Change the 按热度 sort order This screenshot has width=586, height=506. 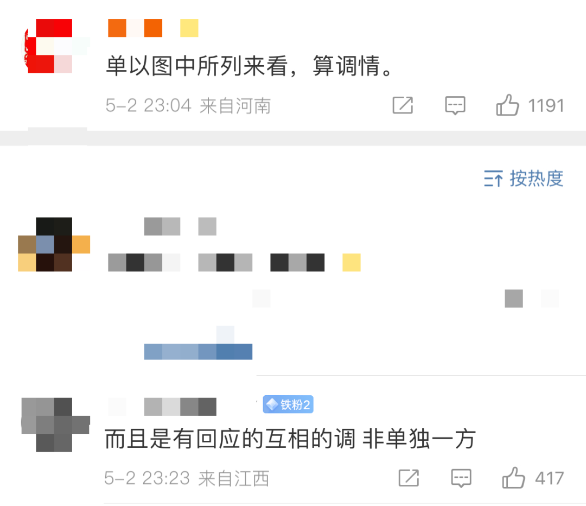coord(524,179)
